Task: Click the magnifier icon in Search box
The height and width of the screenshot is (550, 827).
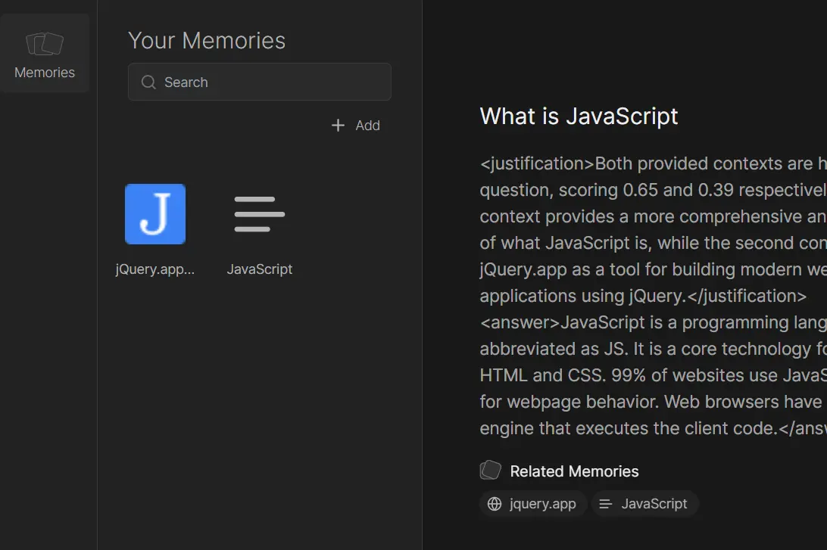Action: point(148,82)
